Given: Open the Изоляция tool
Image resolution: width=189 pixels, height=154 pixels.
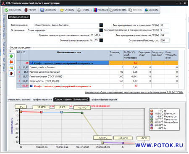Looking at the screenshot, I should [101, 10].
